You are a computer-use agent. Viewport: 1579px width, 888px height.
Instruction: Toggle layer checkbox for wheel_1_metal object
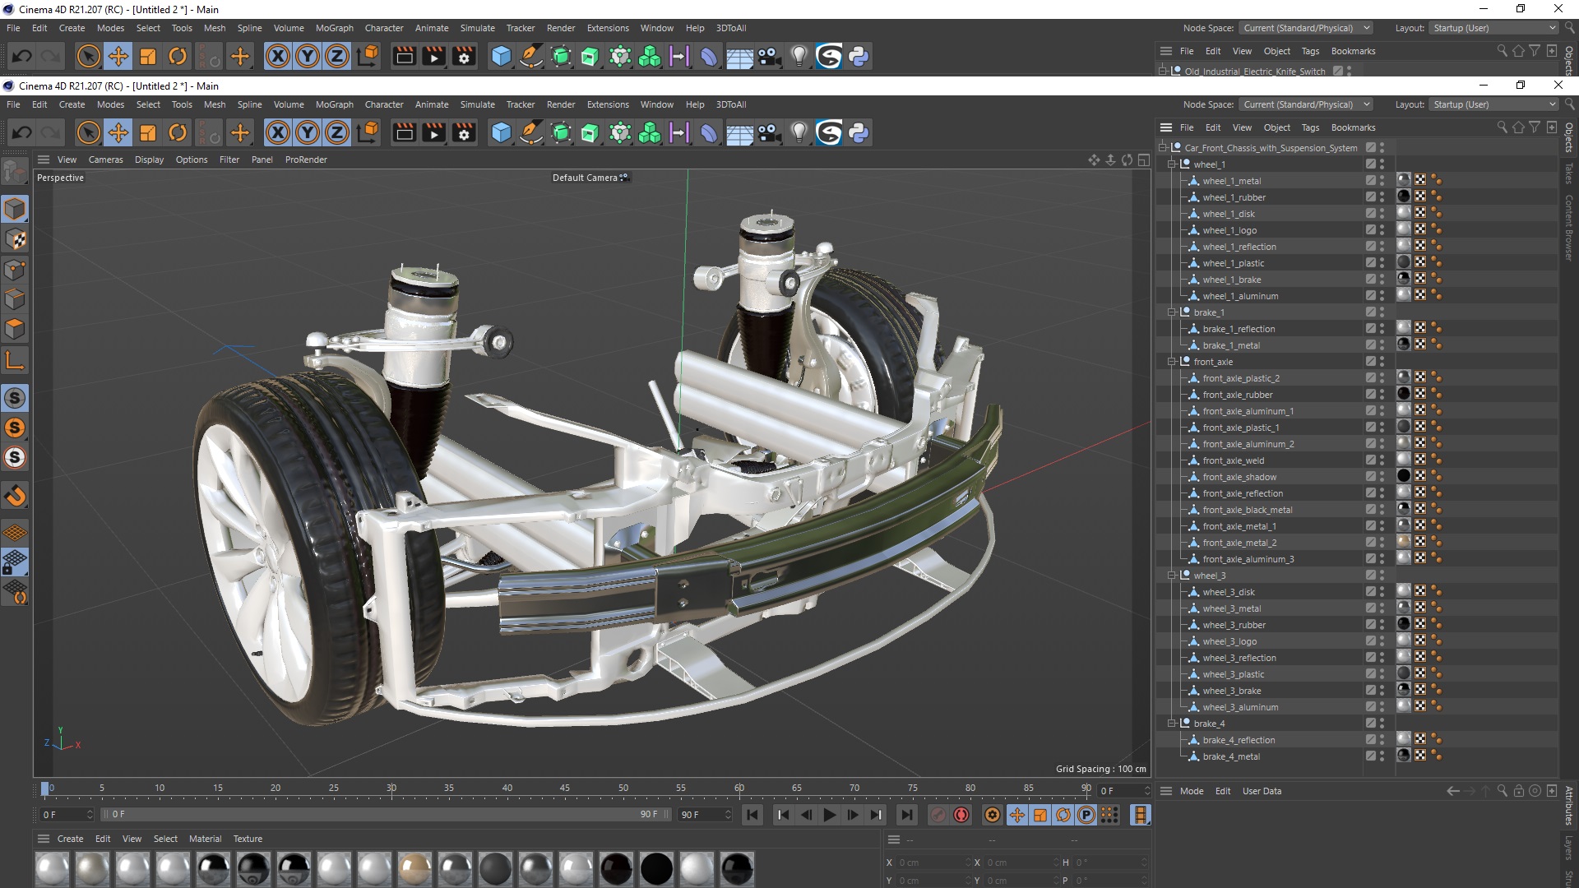click(x=1371, y=181)
